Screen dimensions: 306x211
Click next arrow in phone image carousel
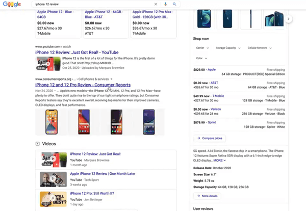(289, 19)
